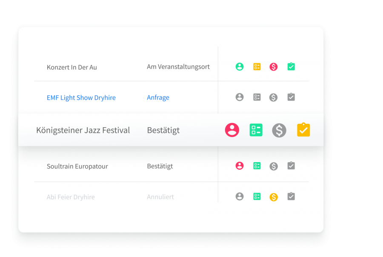Click the blue Anfrage status link
The height and width of the screenshot is (257, 383).
158,97
